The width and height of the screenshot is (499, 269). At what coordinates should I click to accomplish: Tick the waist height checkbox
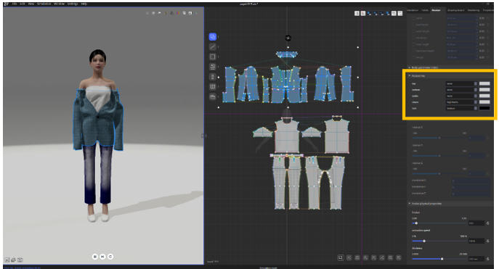pos(414,31)
